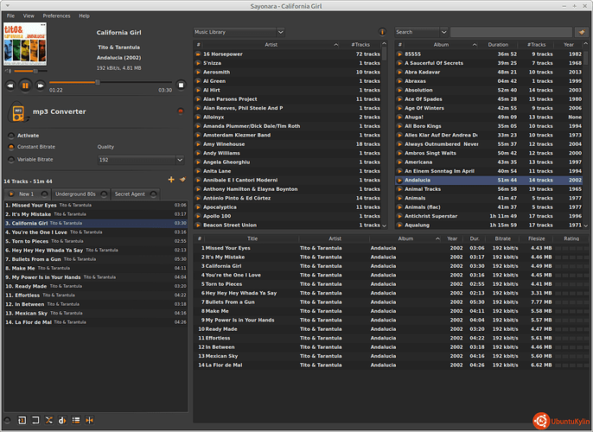Close the Underground 80s playlist tab
The height and width of the screenshot is (432, 593).
[x=104, y=194]
